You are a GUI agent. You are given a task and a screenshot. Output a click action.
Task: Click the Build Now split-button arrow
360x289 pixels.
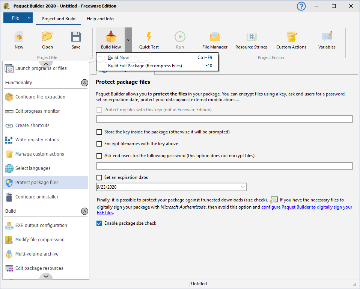pyautogui.click(x=128, y=40)
